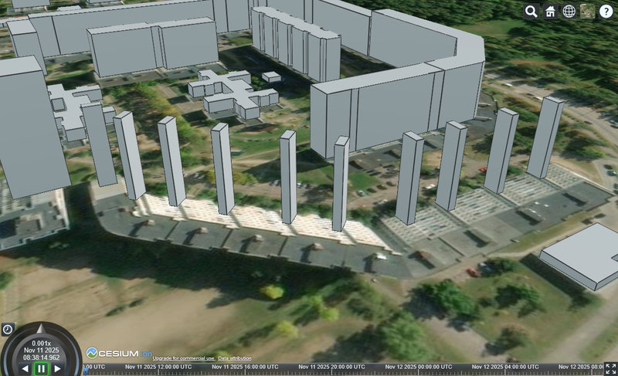The height and width of the screenshot is (376, 618).
Task: Click the Upgrade for commercial use link
Action: [x=183, y=359]
